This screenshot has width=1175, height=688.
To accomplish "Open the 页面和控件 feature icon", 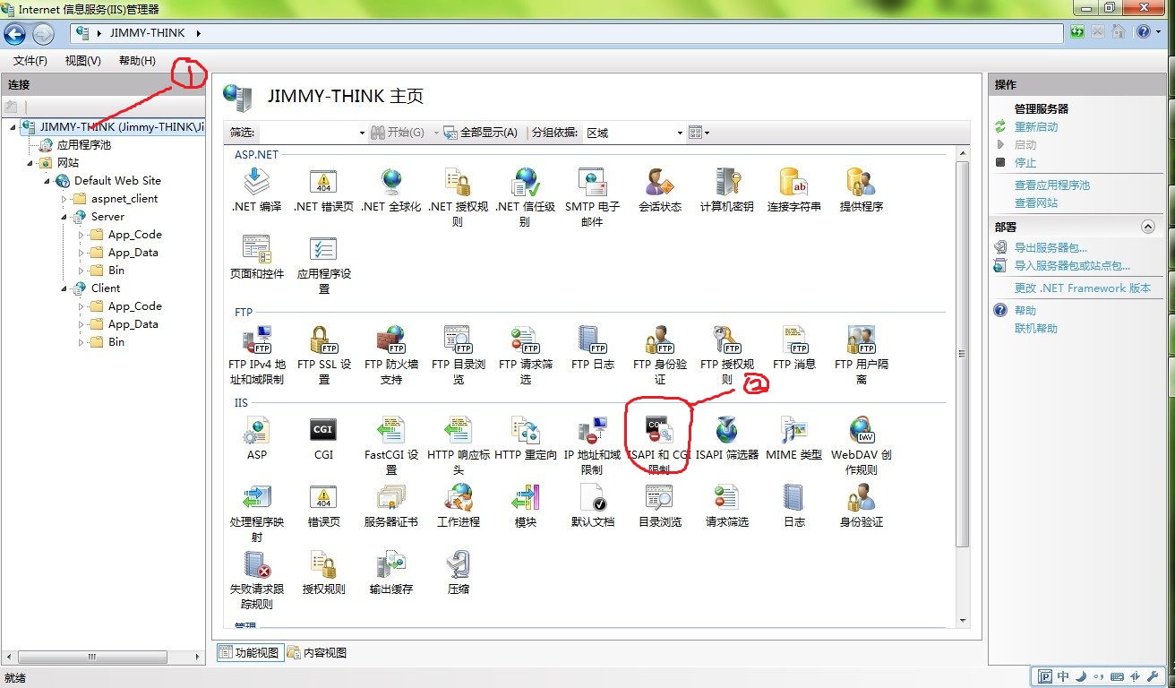I will tap(257, 250).
